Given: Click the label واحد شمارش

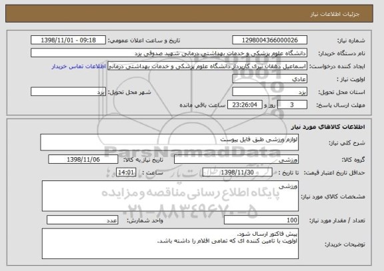Looking at the screenshot, I should pyautogui.click(x=145, y=220).
